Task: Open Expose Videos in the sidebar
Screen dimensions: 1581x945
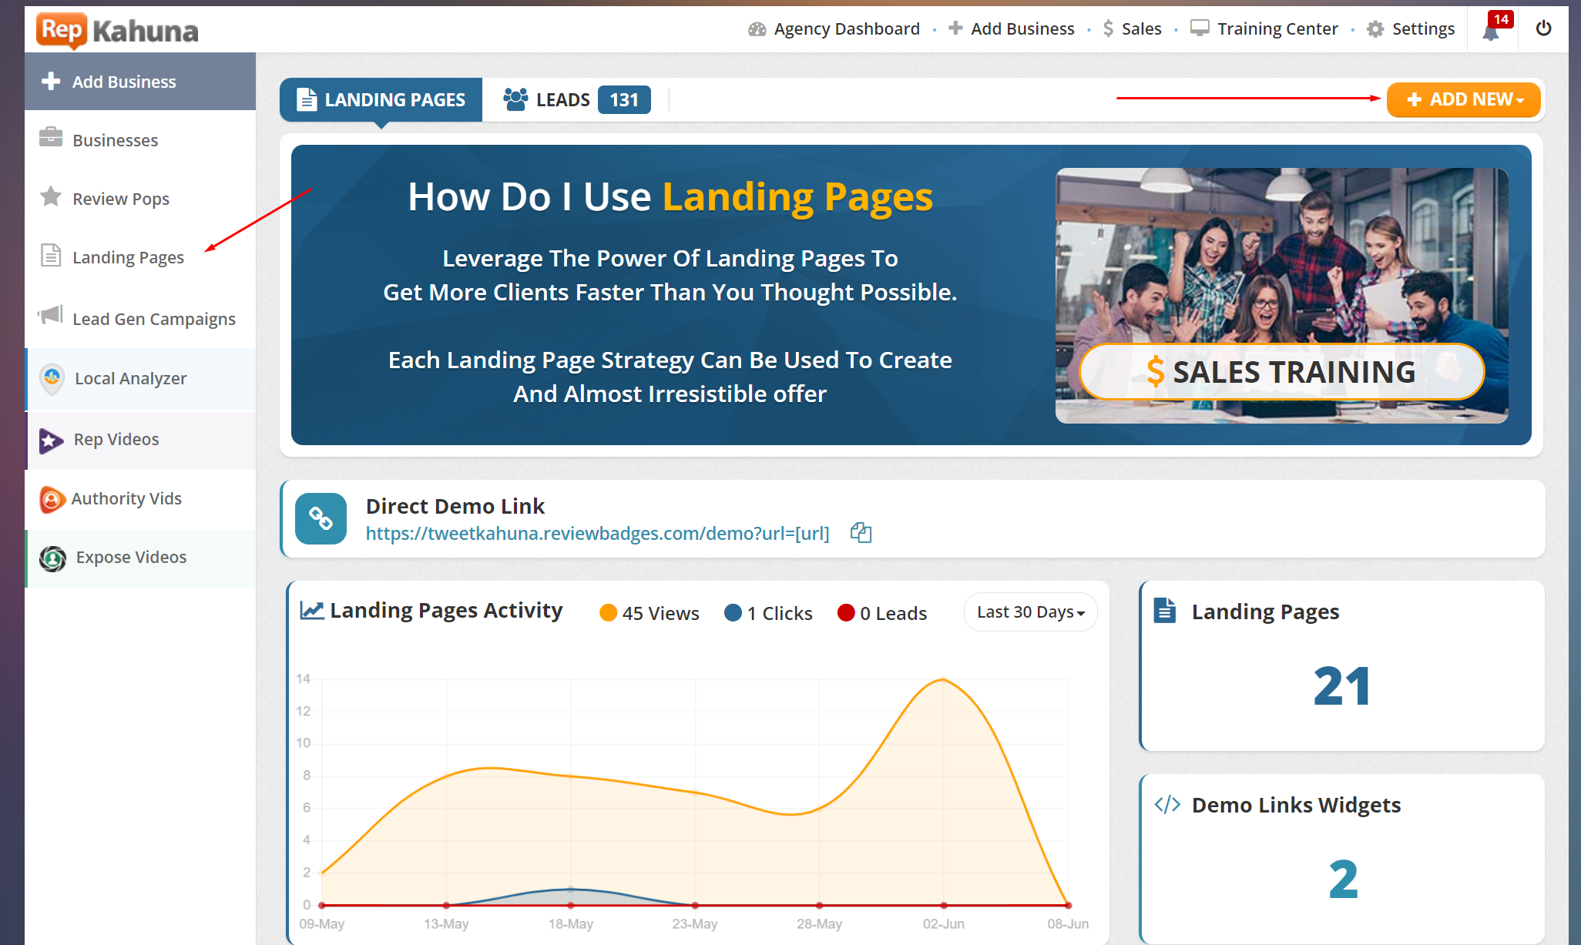Action: point(130,557)
